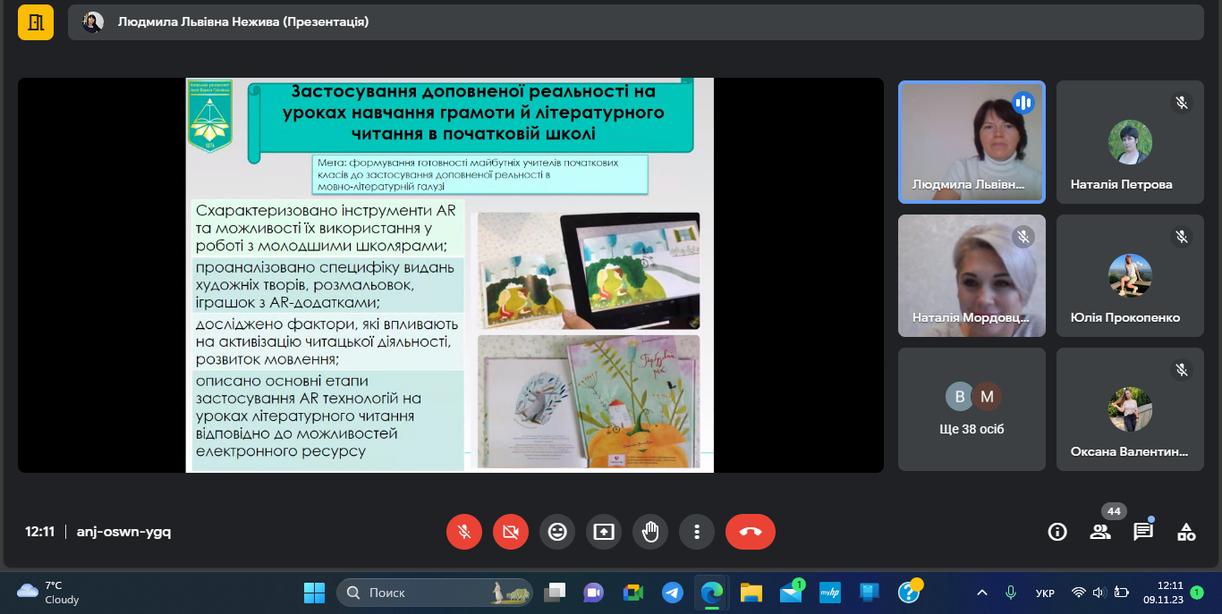1222x614 pixels.
Task: Unmute the microphone in the call
Action: 464,532
